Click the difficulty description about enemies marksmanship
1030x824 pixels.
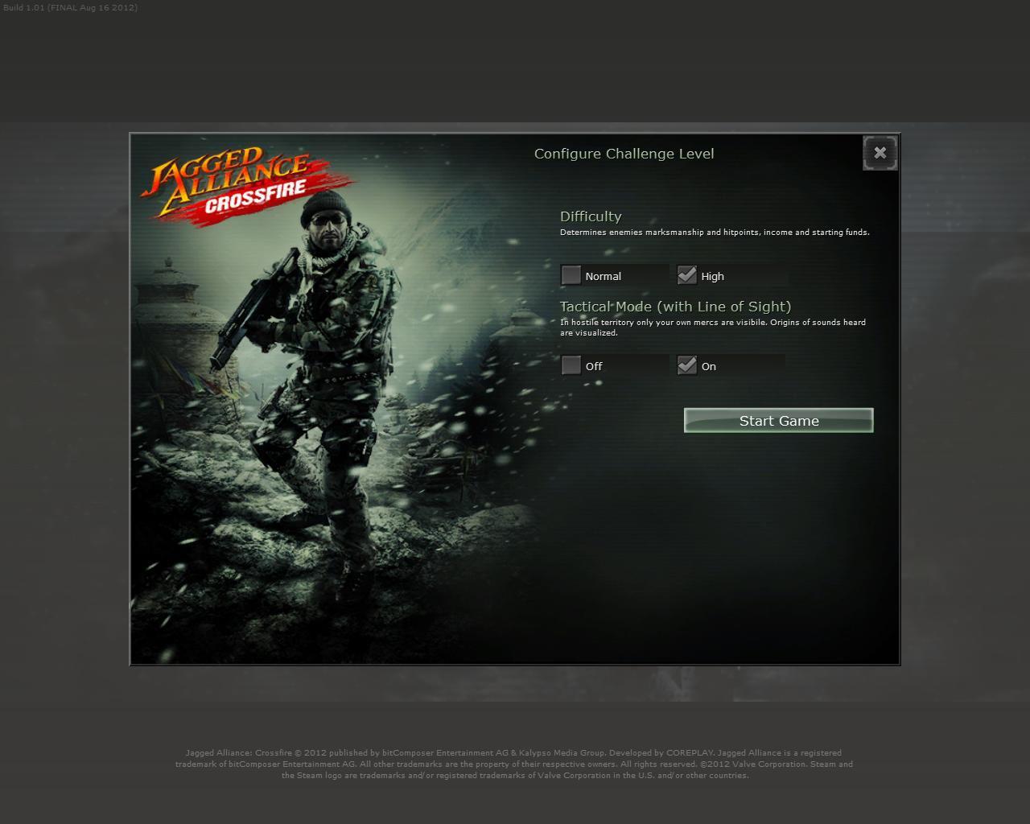[715, 233]
